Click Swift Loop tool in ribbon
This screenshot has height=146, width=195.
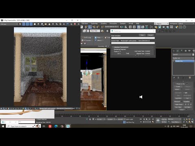[x=87, y=37]
